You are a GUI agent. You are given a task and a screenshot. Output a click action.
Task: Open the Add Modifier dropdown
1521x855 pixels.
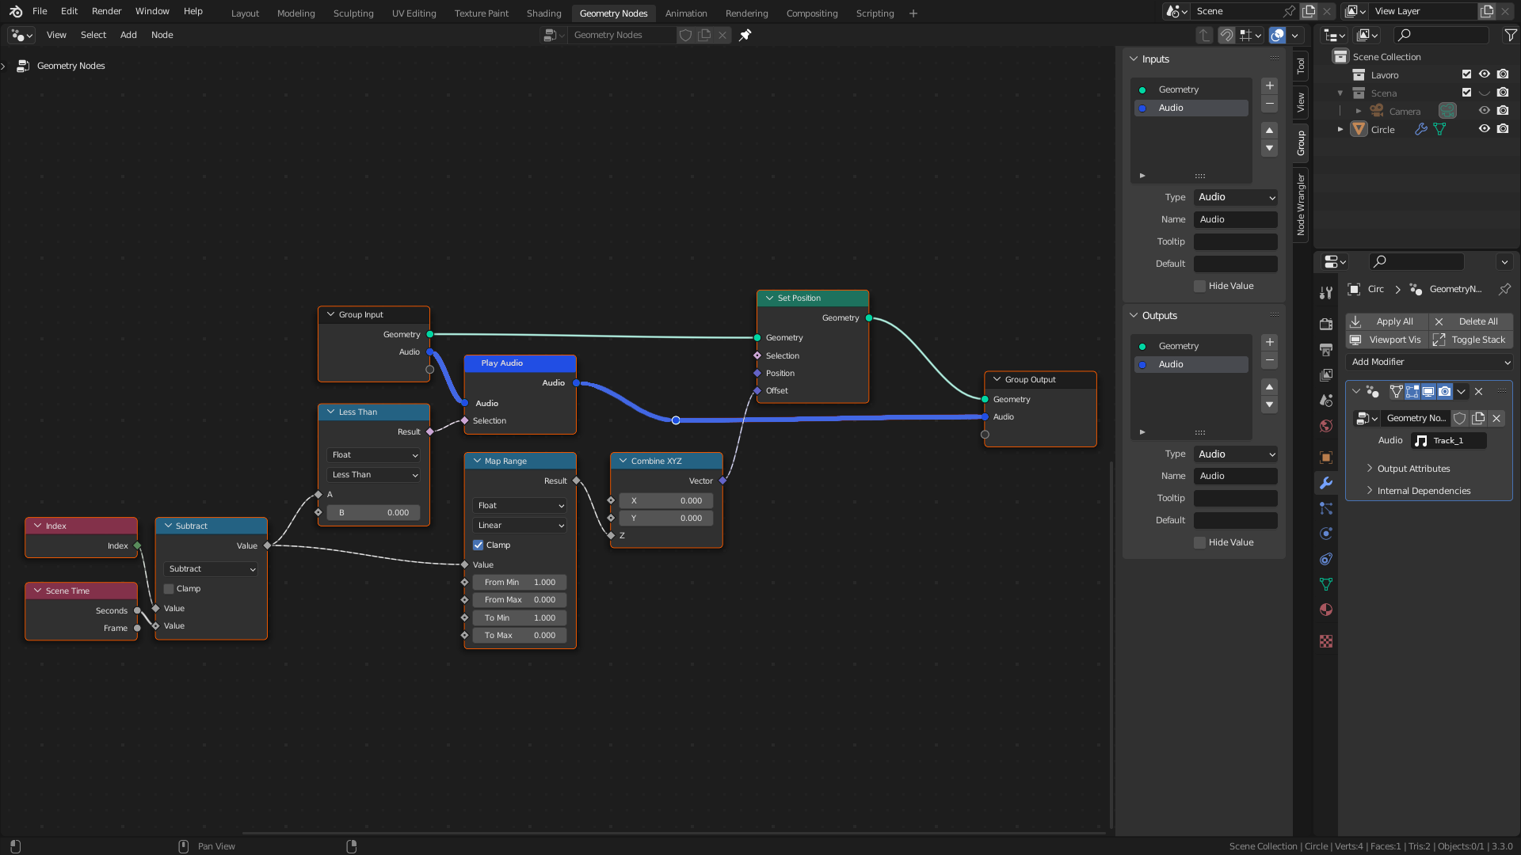[x=1429, y=362]
